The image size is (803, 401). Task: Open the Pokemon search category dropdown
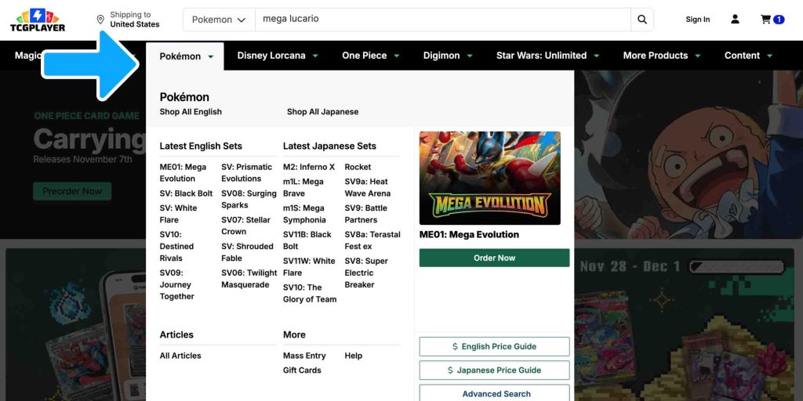coord(219,20)
